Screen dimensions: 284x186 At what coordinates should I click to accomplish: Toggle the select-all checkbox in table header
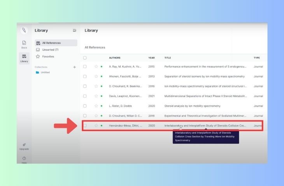pyautogui.click(x=85, y=58)
